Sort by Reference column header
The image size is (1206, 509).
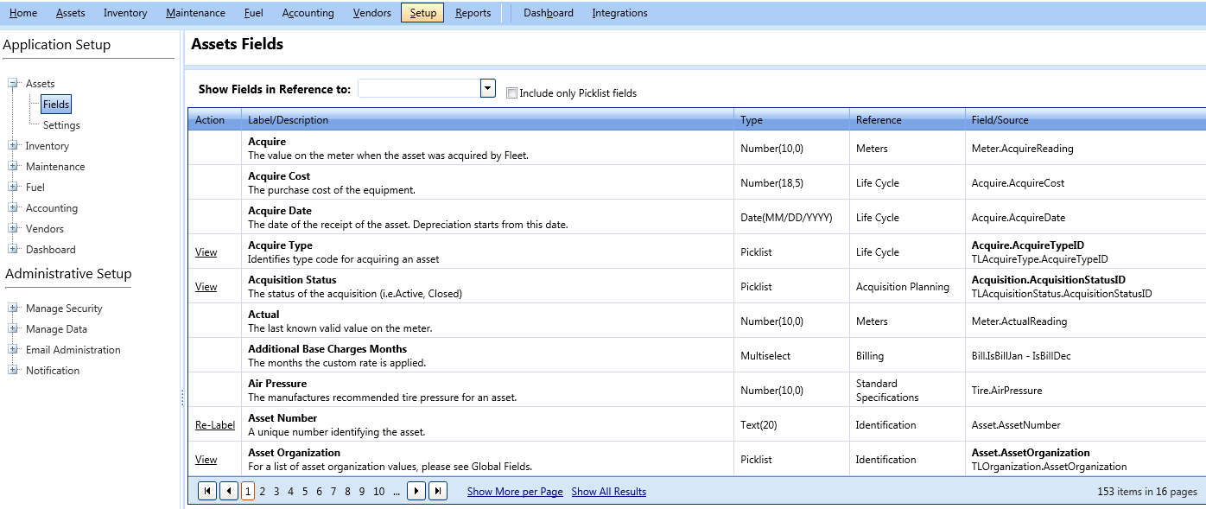[908, 120]
